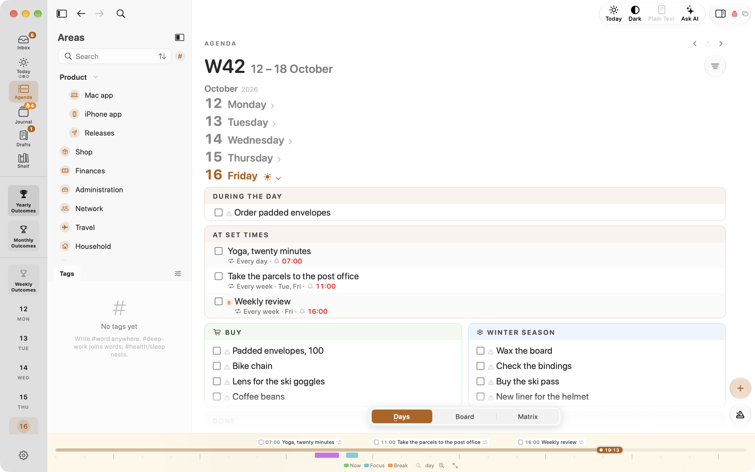
Task: Click the red bug icon
Action: point(734,14)
